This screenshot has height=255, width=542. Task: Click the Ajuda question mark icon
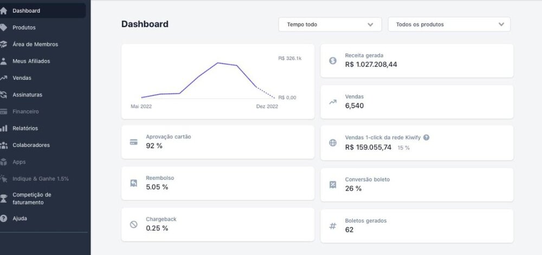[x=3, y=218]
